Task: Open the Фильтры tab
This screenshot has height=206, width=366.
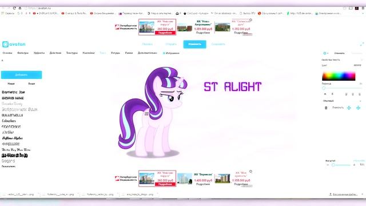Action: point(23,53)
